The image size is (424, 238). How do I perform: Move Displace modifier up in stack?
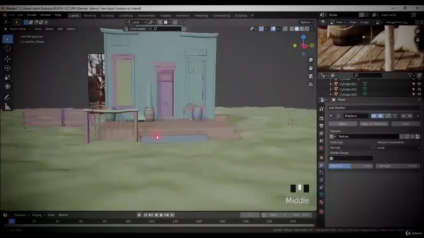403,116
